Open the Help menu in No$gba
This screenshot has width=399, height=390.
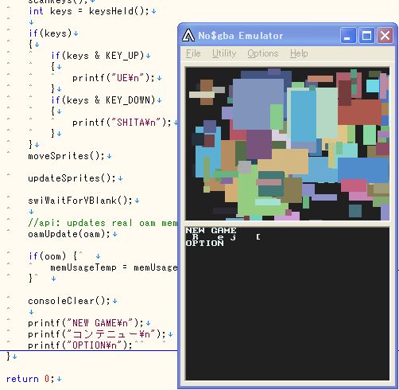pyautogui.click(x=299, y=53)
